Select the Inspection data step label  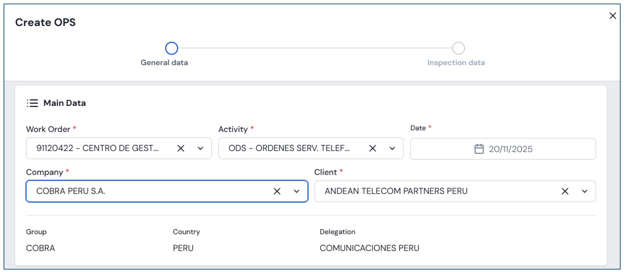[456, 63]
